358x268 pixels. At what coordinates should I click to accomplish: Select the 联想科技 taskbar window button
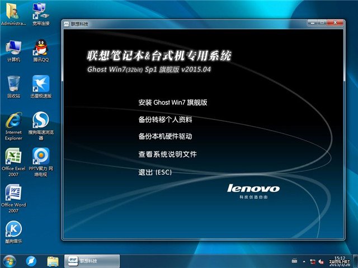[x=92, y=261]
